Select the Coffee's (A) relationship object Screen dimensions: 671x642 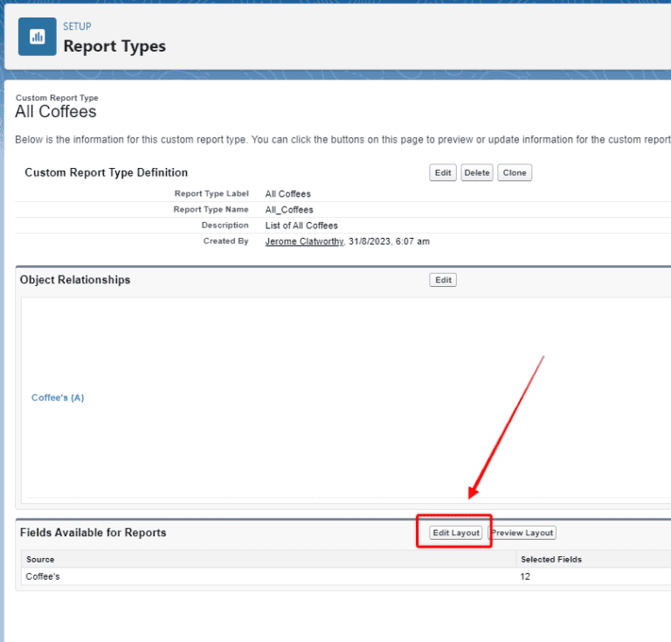pyautogui.click(x=58, y=397)
